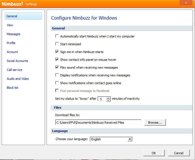This screenshot has height=160, width=195.
Task: Tick the Start minimized checkbox
Action: tap(57, 44)
